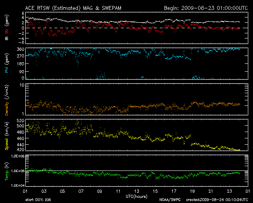The width and height of the screenshot is (253, 203).
Task: Click the '500' tick on the Speed axis
Action: point(21,126)
